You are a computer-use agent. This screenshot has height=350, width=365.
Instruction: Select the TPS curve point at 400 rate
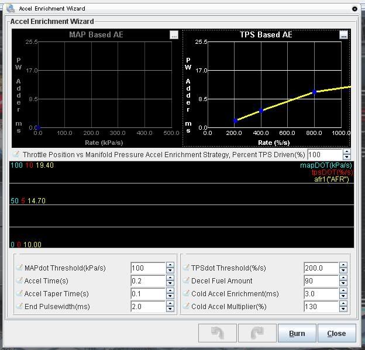pyautogui.click(x=261, y=110)
